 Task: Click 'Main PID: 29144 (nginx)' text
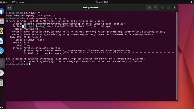click(x=25, y=37)
